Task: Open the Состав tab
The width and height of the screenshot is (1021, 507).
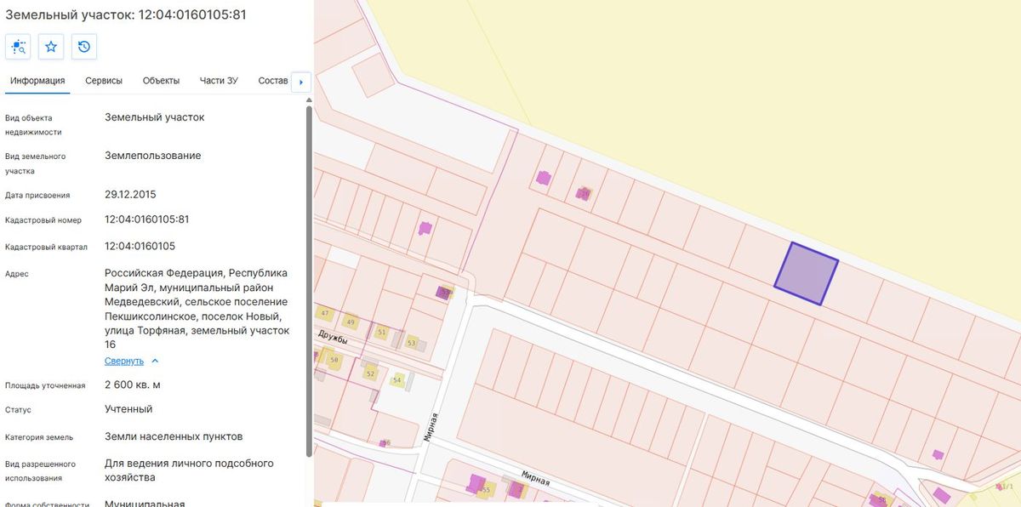Action: (x=273, y=81)
